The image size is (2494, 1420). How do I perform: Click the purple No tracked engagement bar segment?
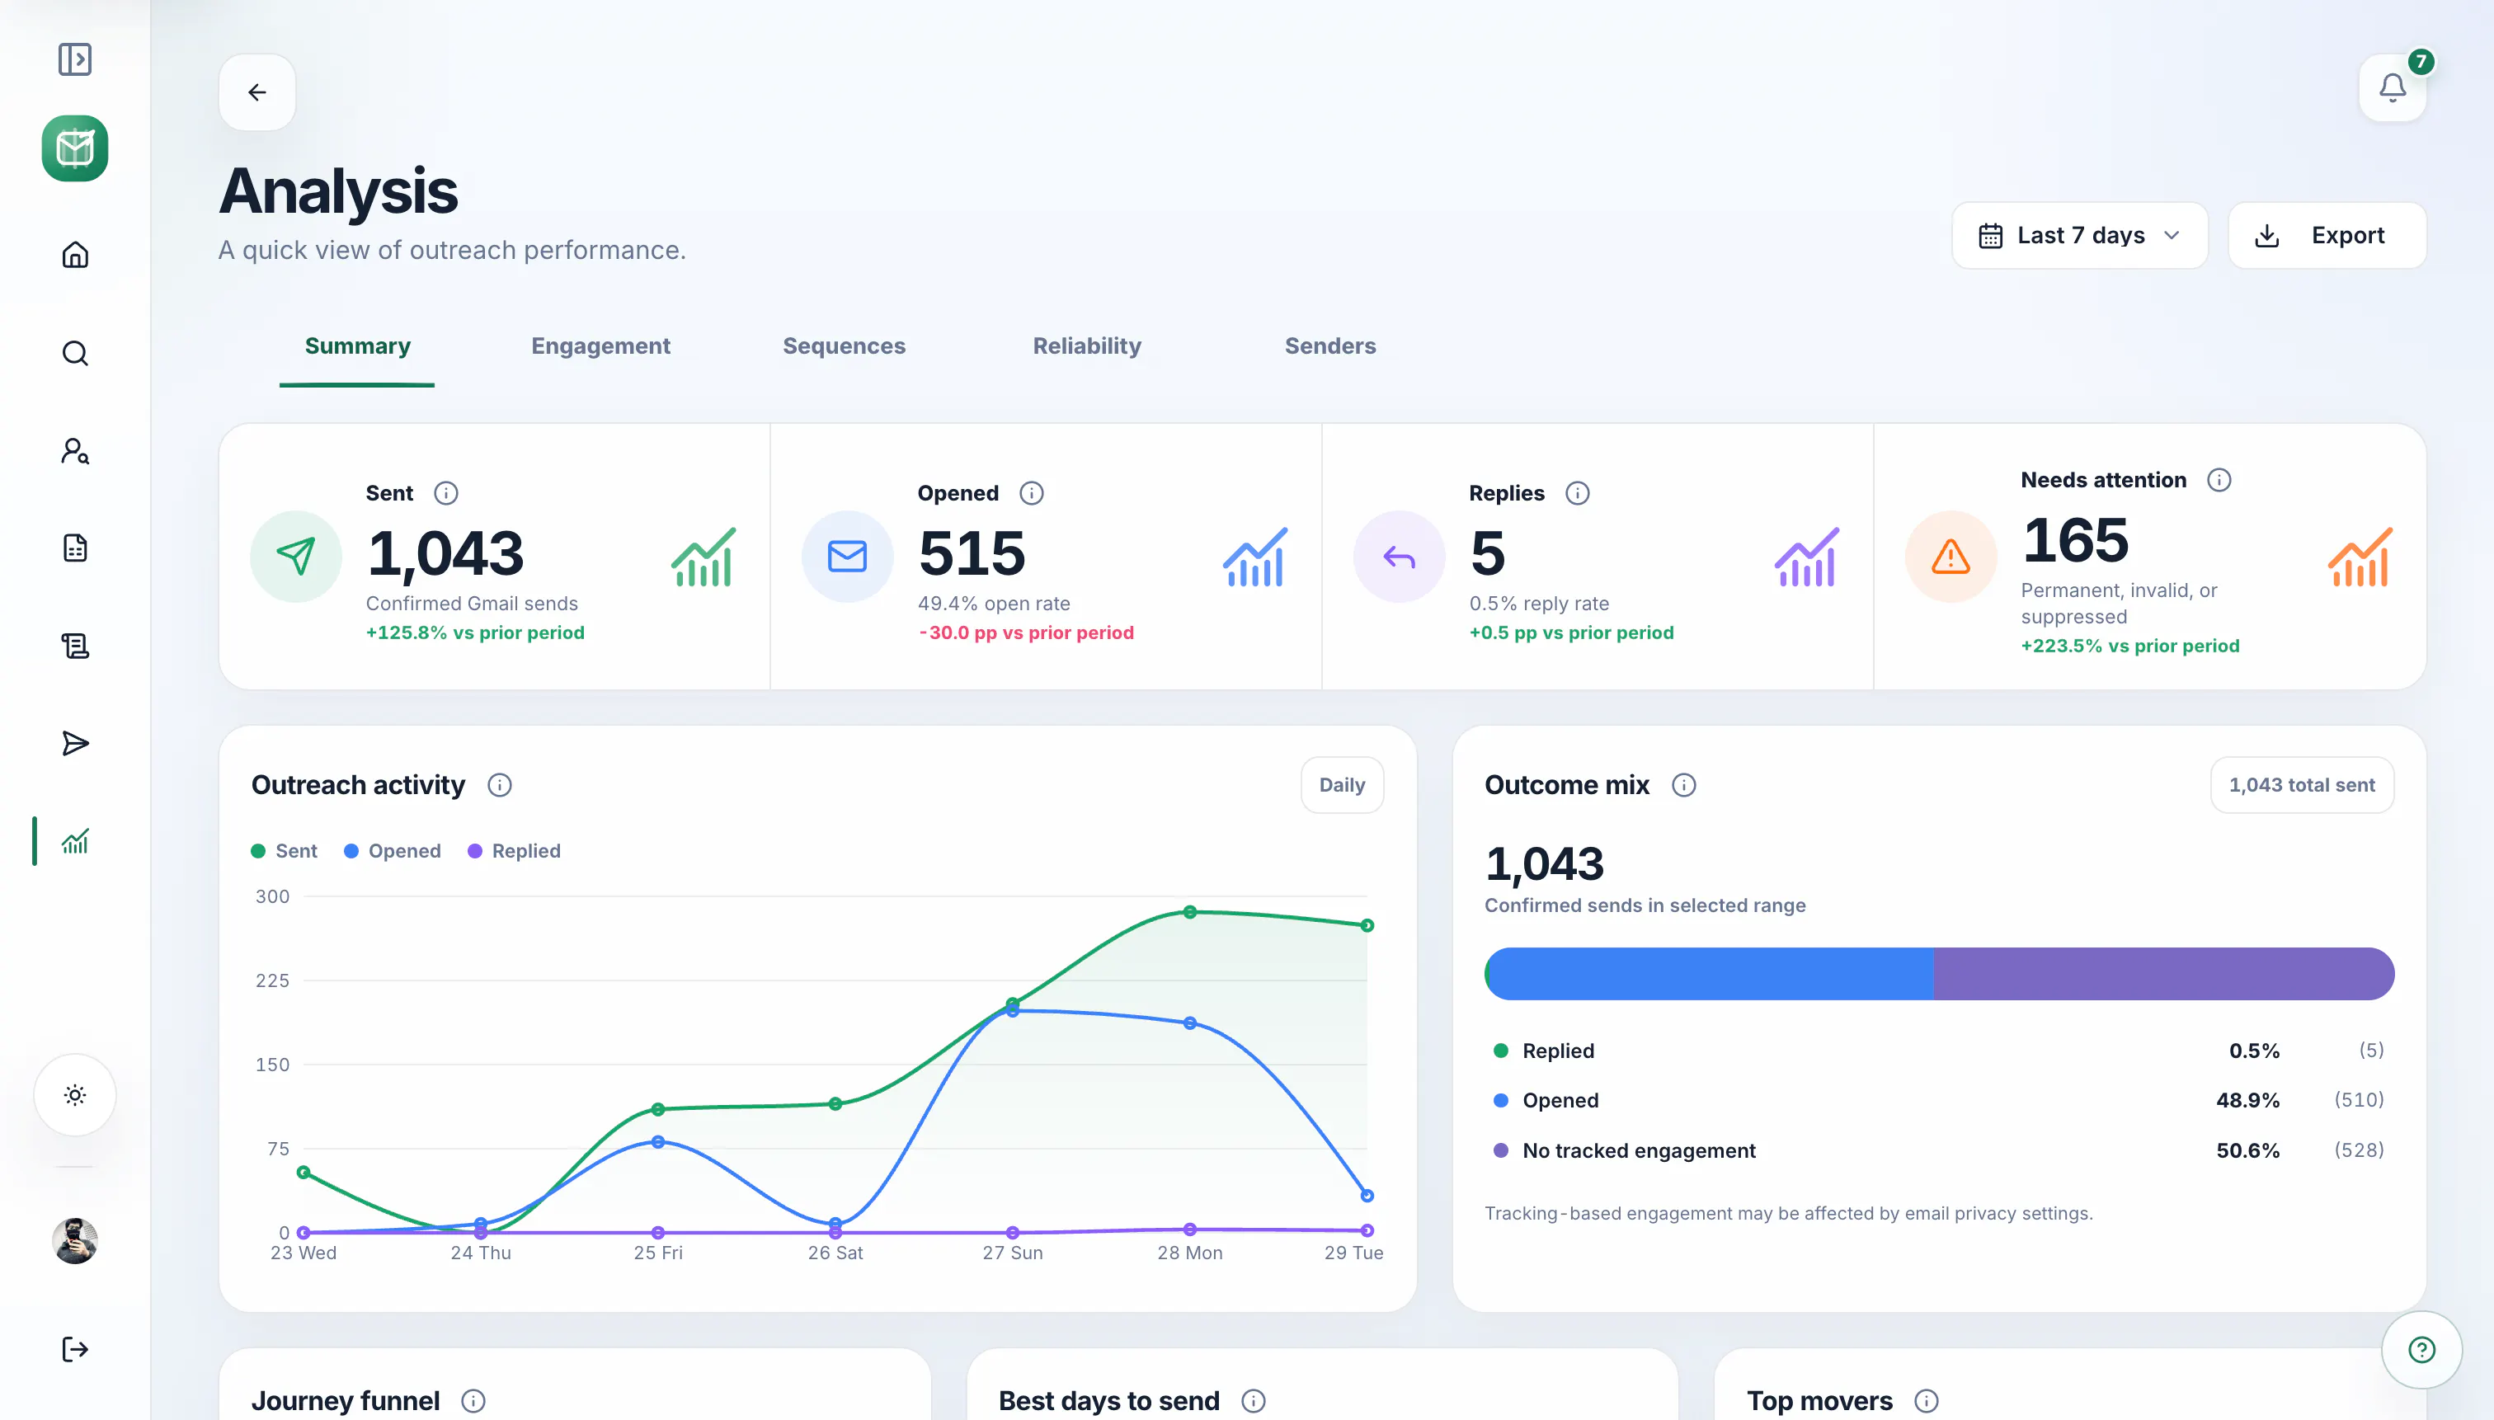[x=2164, y=973]
